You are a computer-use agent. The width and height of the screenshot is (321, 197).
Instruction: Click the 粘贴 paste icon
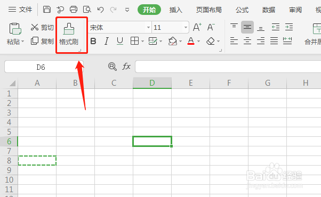15,29
